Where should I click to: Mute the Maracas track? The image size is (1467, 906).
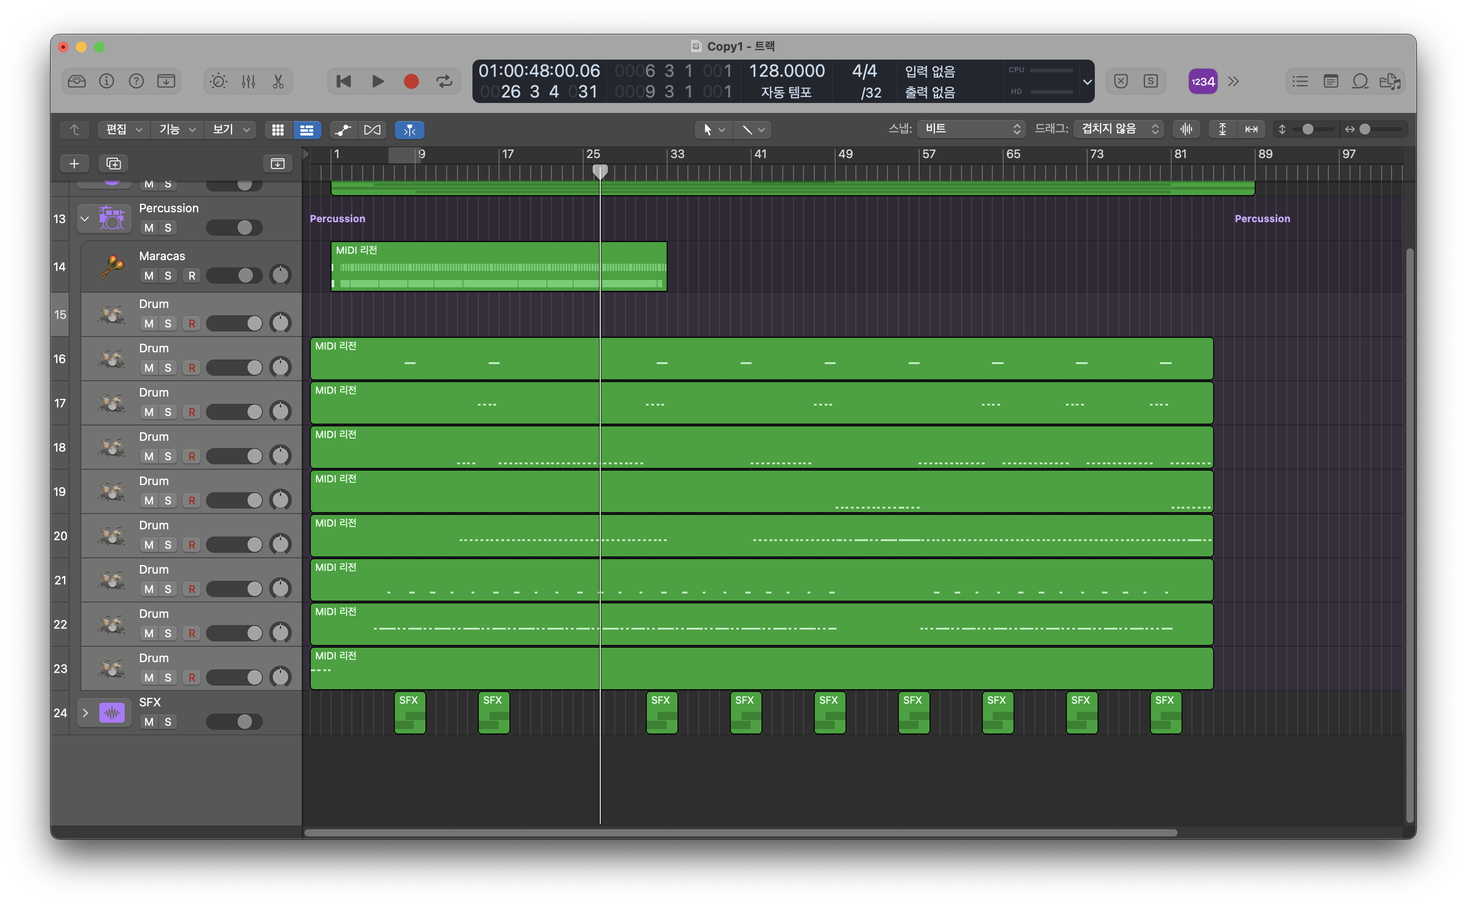pyautogui.click(x=149, y=276)
